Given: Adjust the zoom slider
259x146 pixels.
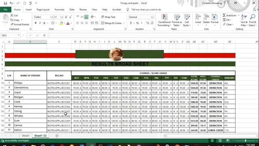Looking at the screenshot, I should click(246, 141).
